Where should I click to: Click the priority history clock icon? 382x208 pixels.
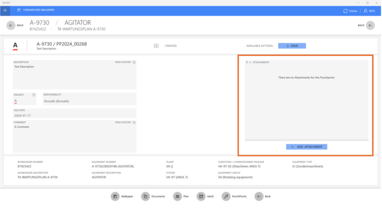[34, 95]
